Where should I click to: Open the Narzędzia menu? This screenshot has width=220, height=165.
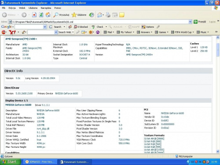pyautogui.click(x=46, y=8)
